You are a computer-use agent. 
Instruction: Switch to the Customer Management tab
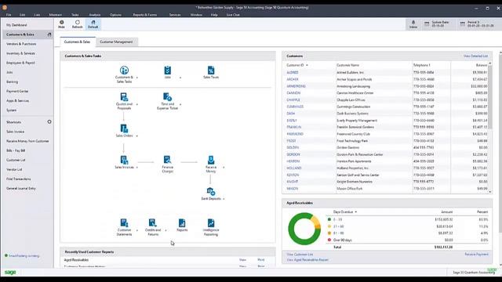(116, 42)
